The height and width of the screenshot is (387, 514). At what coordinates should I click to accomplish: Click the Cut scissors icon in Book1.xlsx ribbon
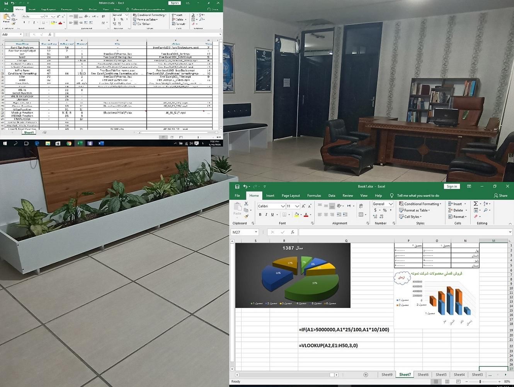[246, 204]
